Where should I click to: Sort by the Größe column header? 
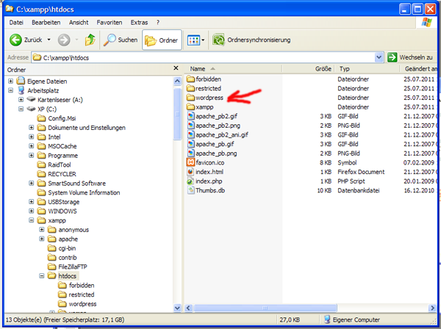point(308,69)
